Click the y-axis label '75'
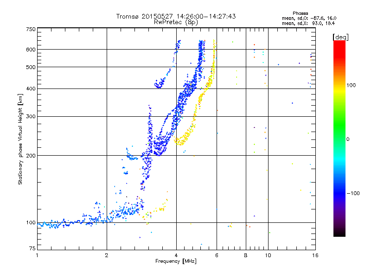This screenshot has width=371, height=278. point(32,248)
